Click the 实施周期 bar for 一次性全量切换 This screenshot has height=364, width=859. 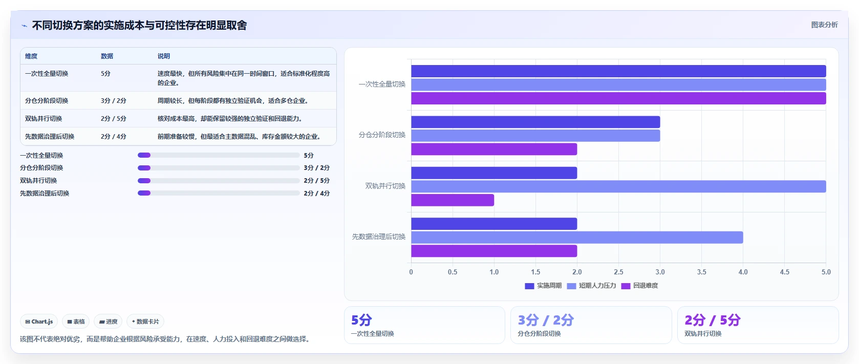tap(618, 71)
